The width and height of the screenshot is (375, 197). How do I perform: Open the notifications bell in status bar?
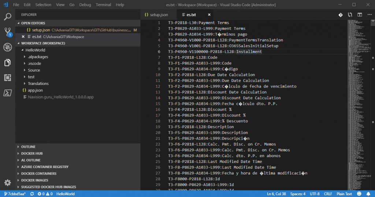pos(368,194)
